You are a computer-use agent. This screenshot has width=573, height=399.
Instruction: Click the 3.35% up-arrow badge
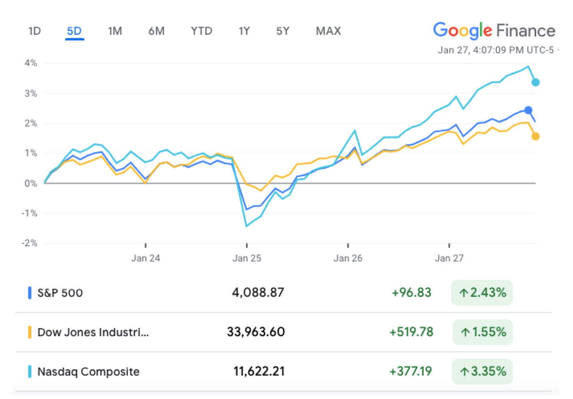tap(482, 371)
